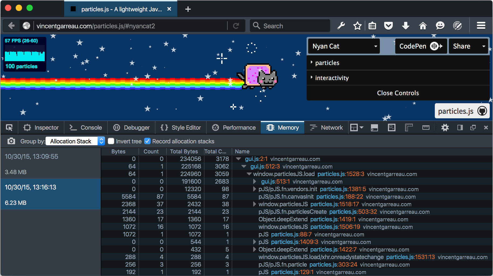493x276 pixels.
Task: Open a new tab with the plus button
Action: point(188,9)
